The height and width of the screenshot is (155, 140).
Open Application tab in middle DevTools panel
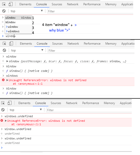tap(128, 44)
